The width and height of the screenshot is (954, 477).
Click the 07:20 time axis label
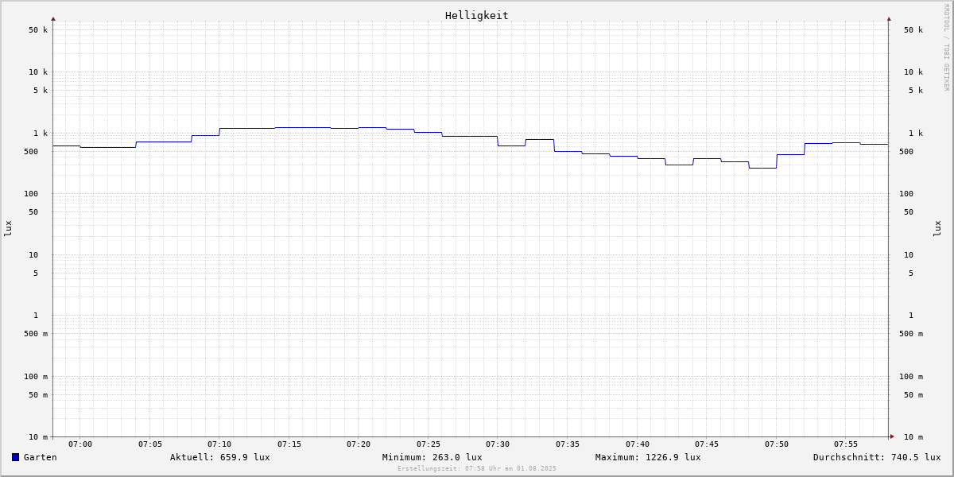click(359, 444)
